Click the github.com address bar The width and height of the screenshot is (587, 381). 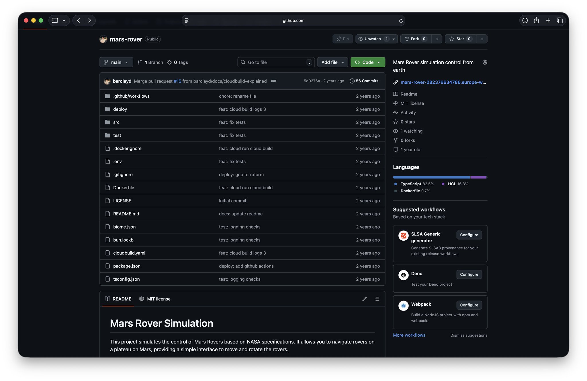point(293,21)
